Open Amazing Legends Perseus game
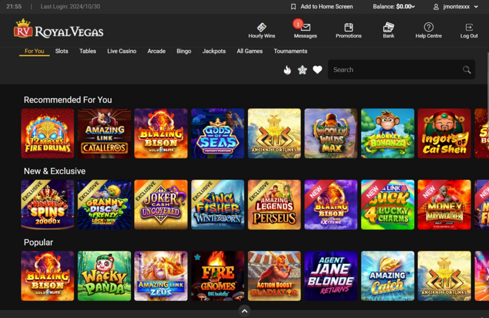The image size is (489, 318). click(x=275, y=205)
